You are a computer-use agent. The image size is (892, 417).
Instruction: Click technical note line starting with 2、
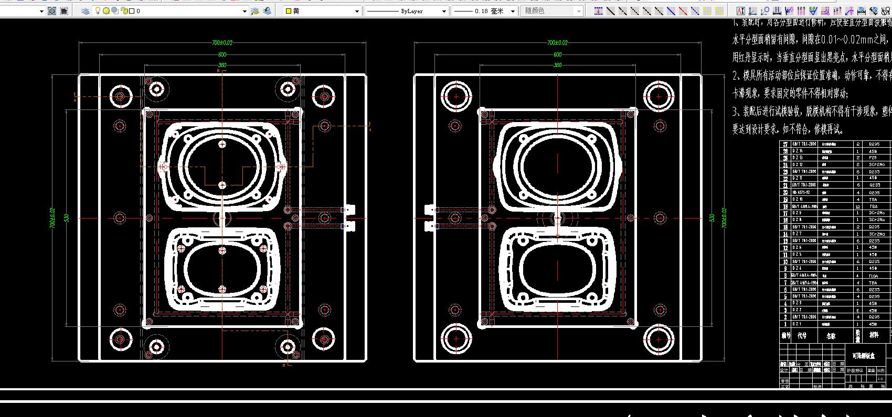812,76
